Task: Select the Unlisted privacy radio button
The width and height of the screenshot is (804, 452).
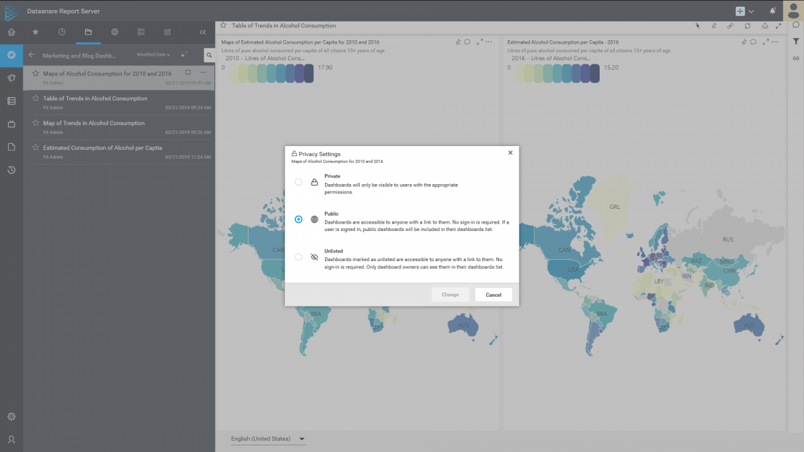Action: pyautogui.click(x=298, y=256)
